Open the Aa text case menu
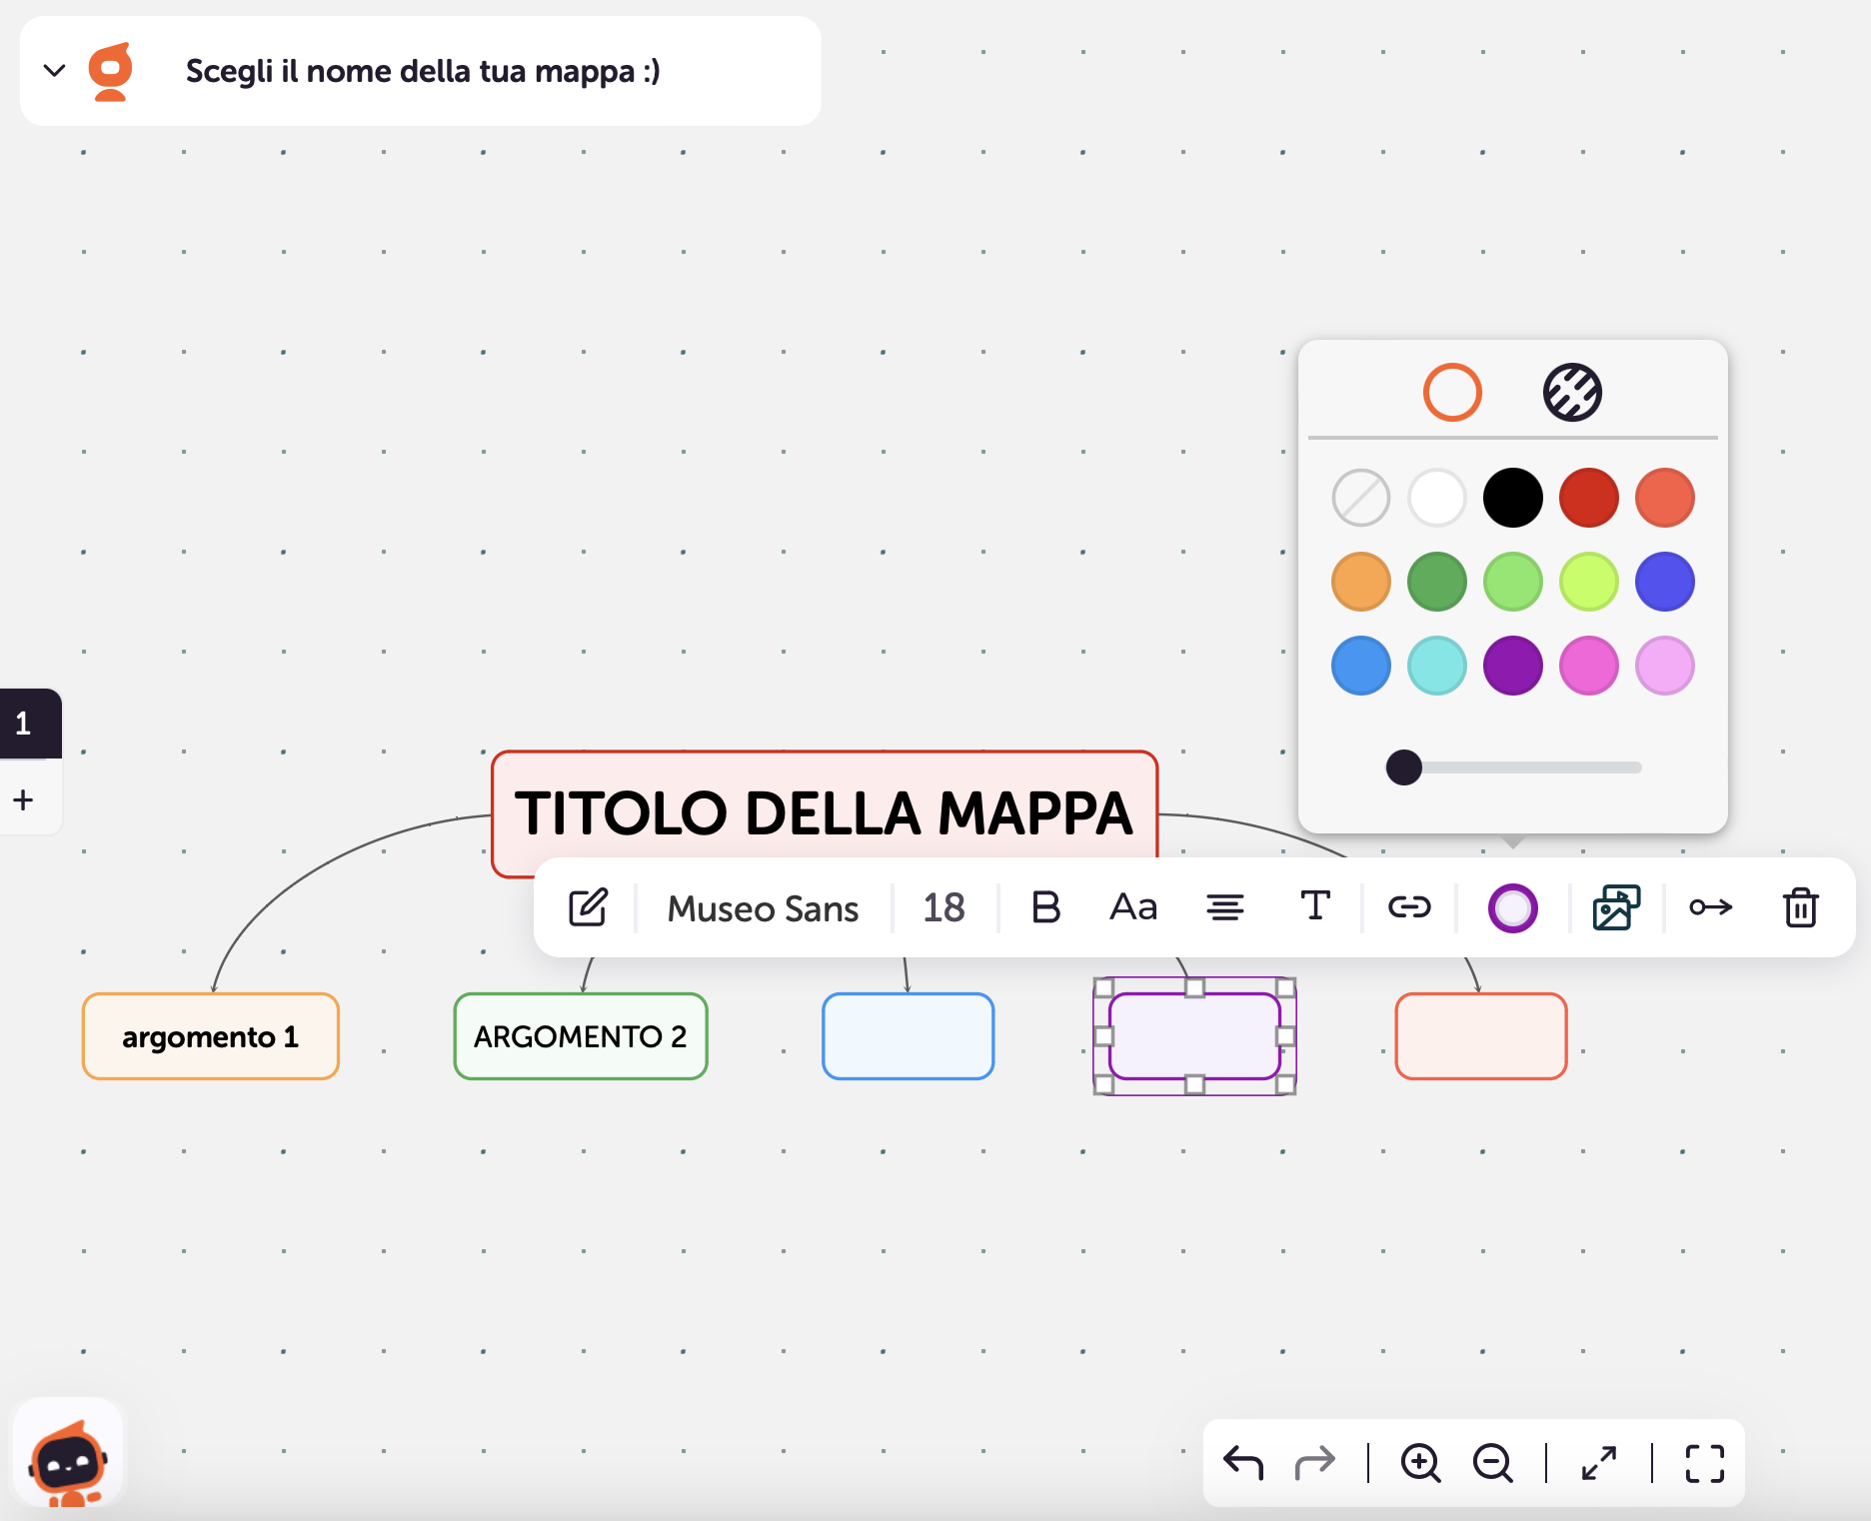This screenshot has width=1871, height=1521. click(x=1132, y=907)
